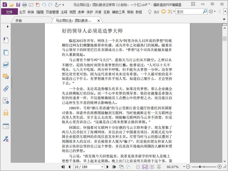Jump to the last page
The height and width of the screenshot is (171, 228).
coord(114,167)
